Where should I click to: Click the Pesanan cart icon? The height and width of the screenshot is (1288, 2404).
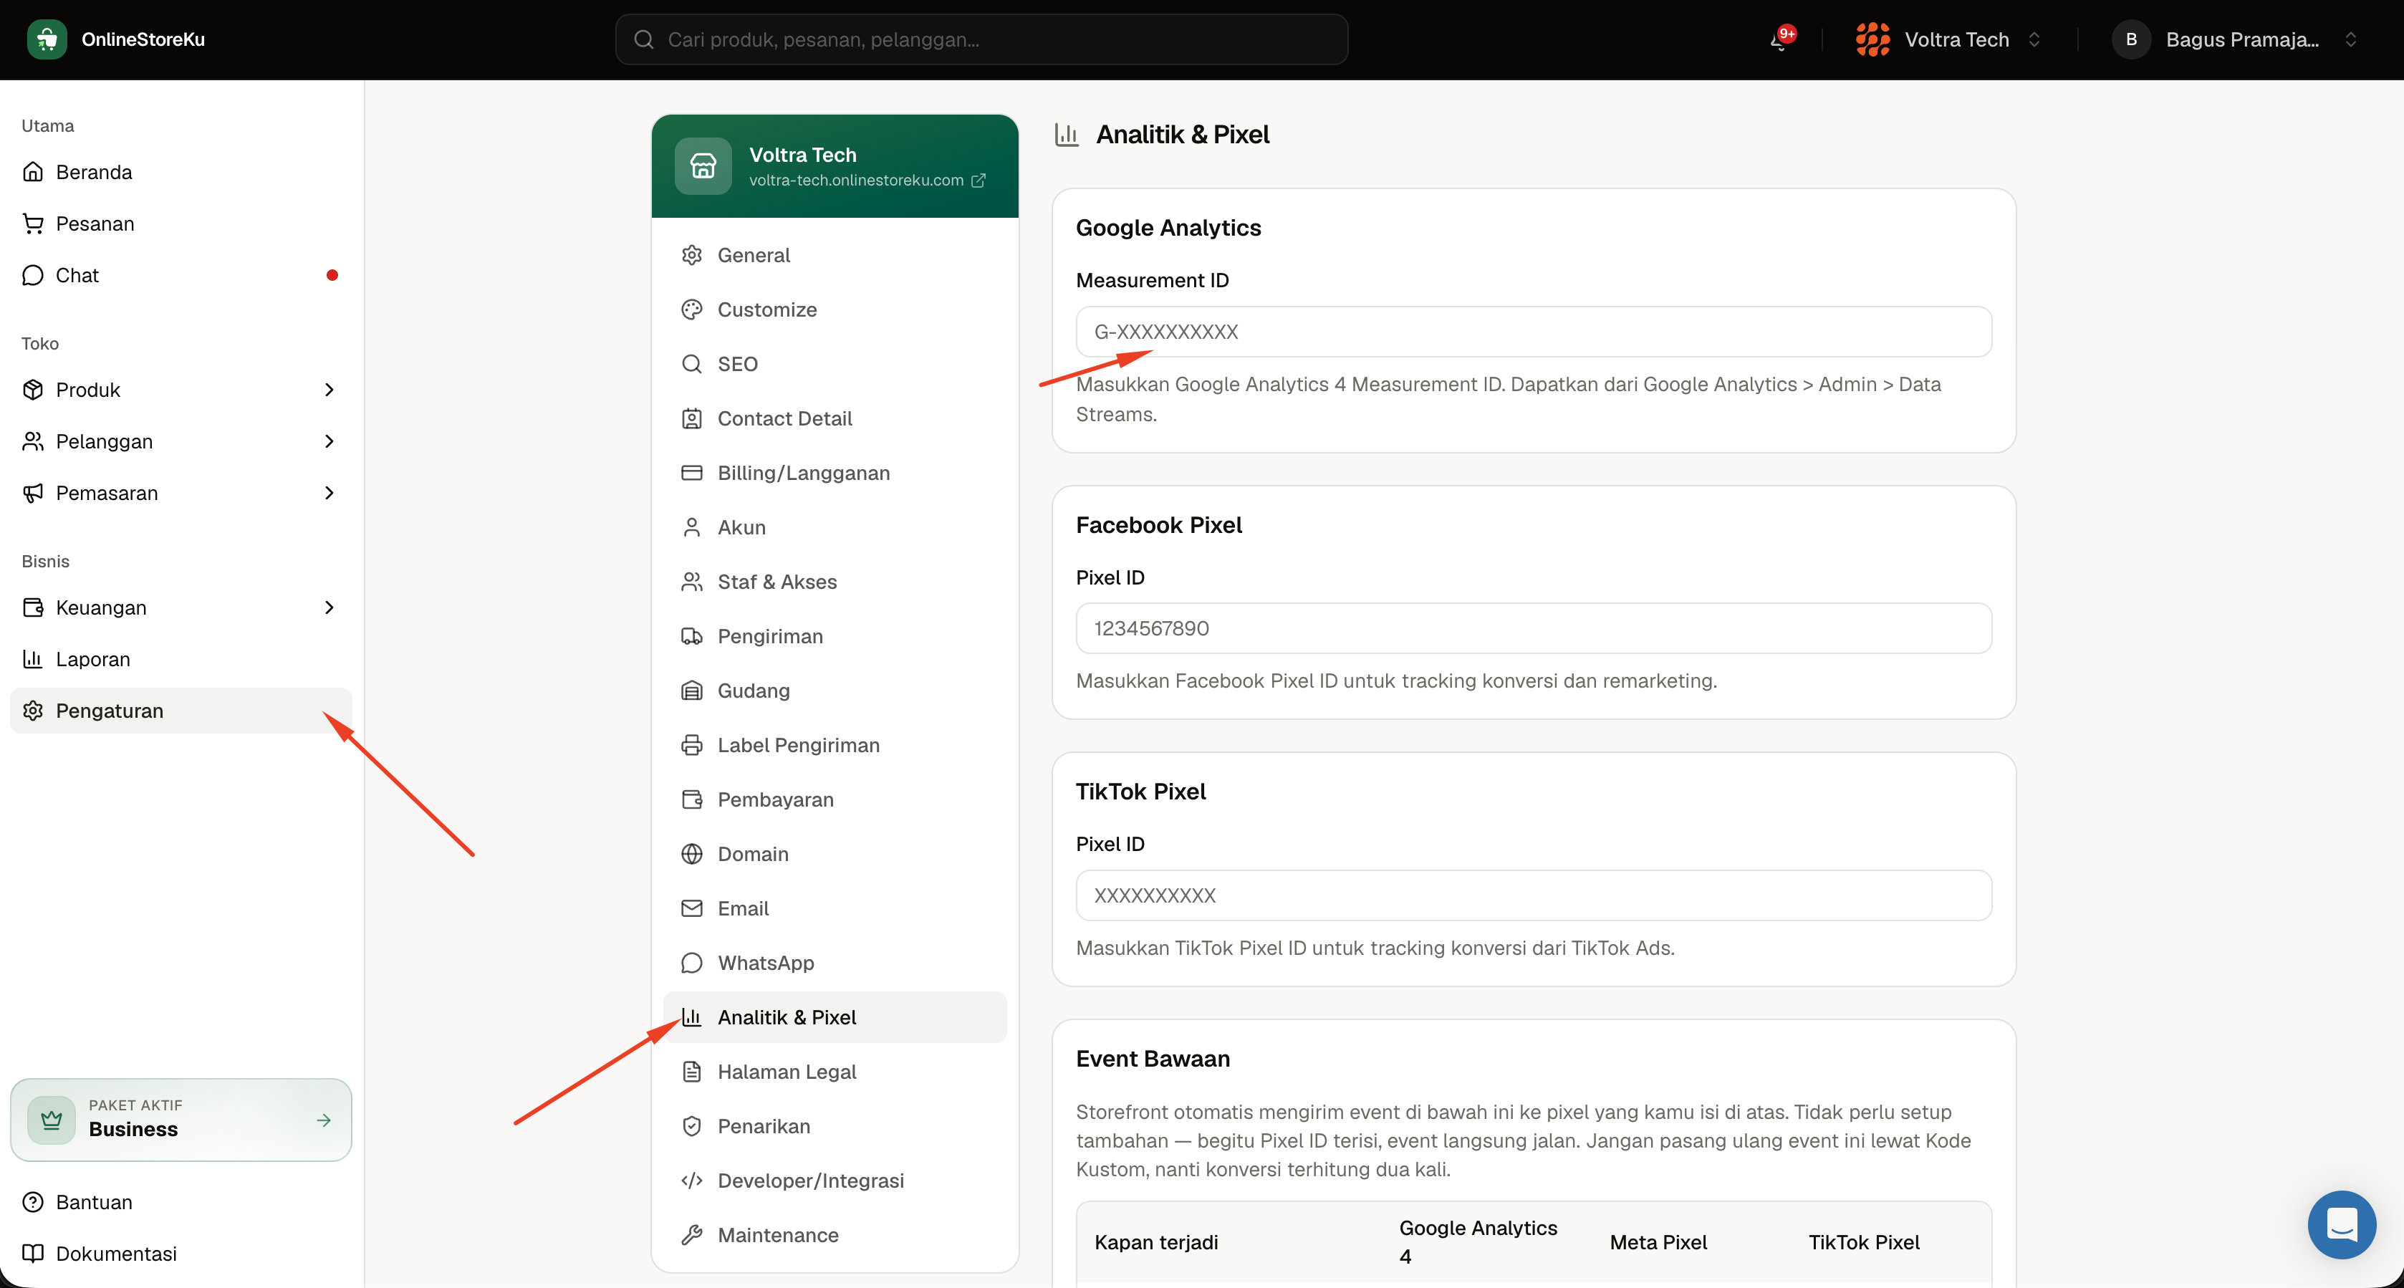[x=33, y=223]
